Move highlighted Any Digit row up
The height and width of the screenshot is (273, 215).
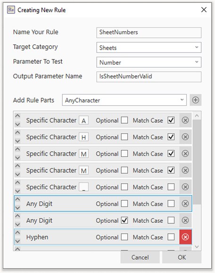17,199
